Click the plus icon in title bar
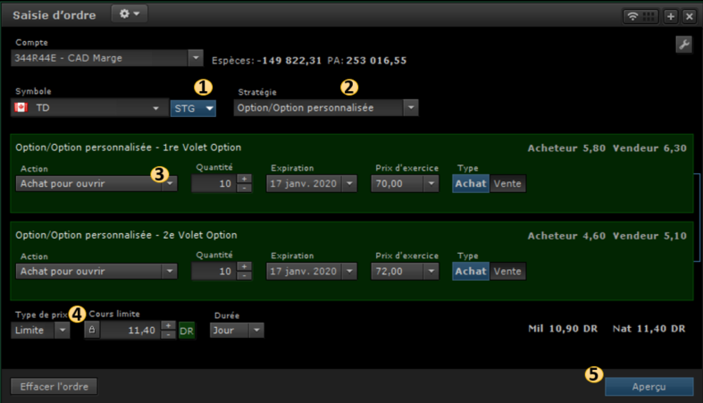The width and height of the screenshot is (703, 403). (x=671, y=16)
